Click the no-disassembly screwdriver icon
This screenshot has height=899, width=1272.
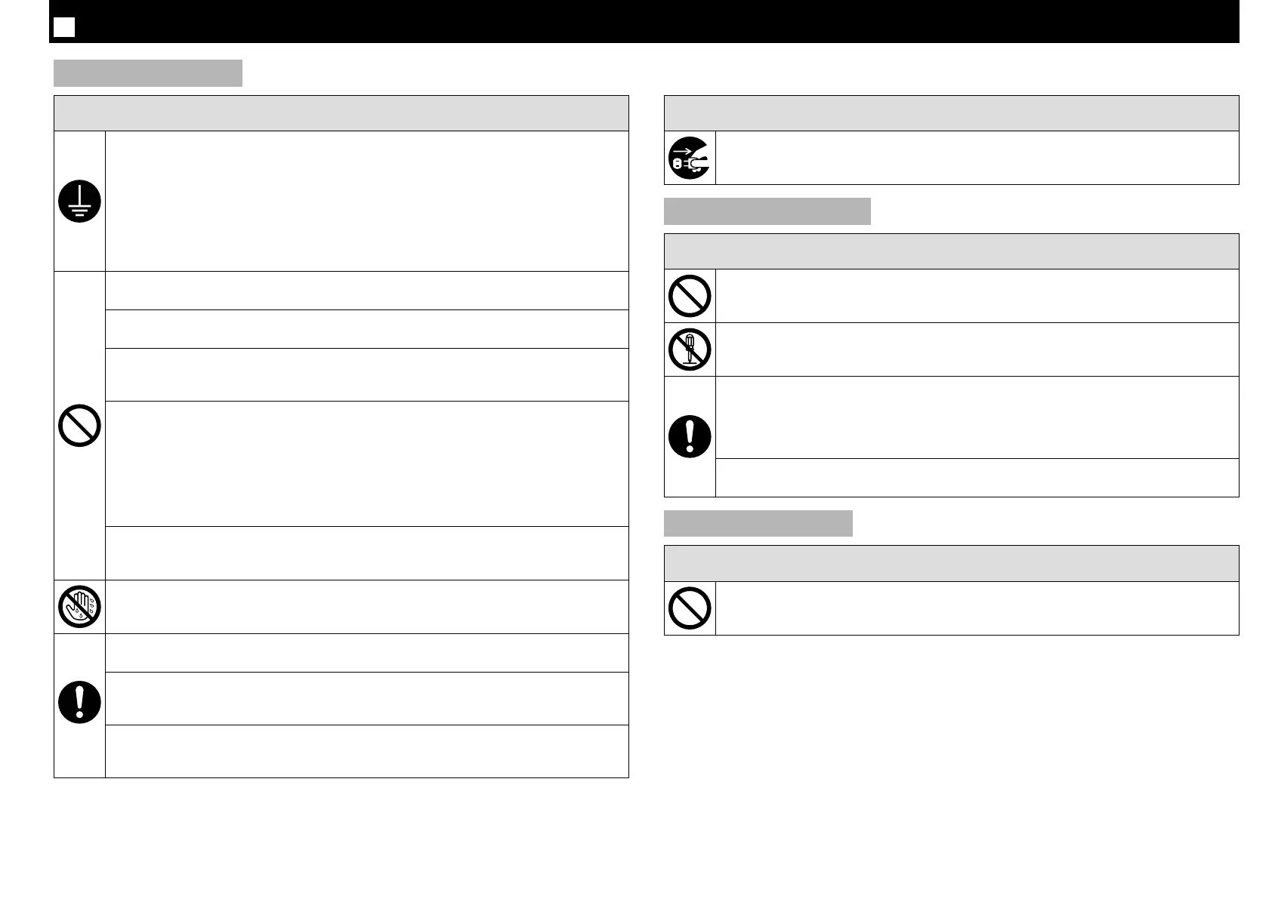point(690,349)
